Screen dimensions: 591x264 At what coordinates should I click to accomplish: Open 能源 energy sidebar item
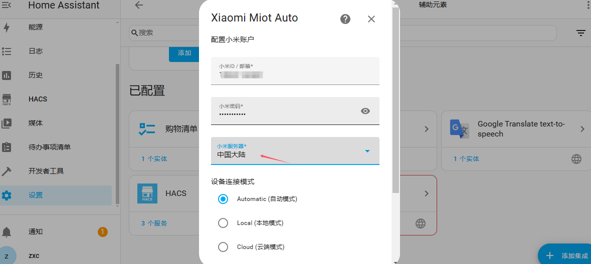click(x=36, y=27)
